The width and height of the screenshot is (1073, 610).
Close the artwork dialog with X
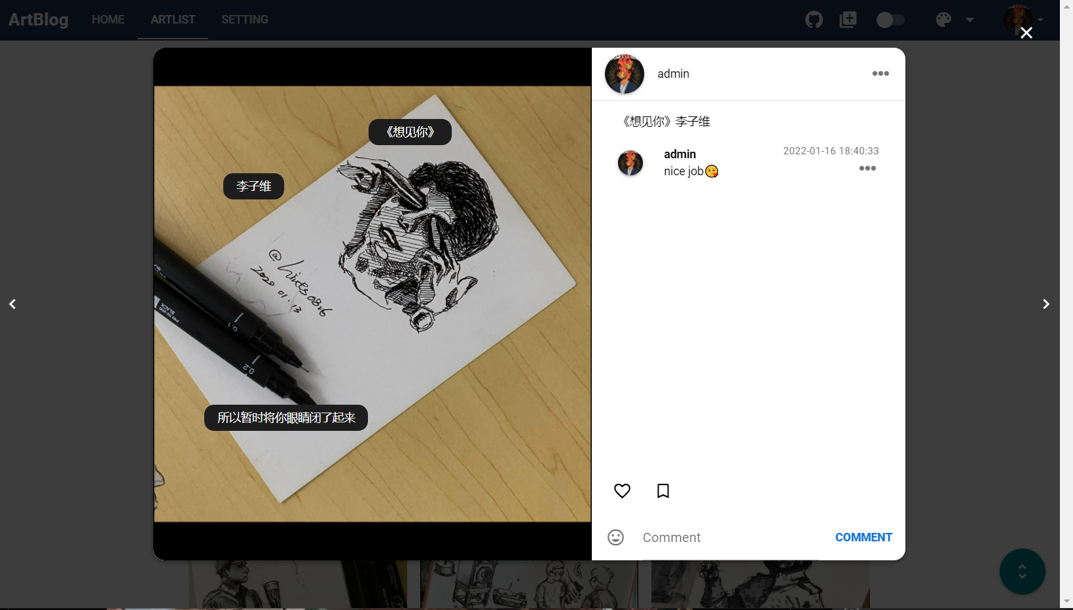point(1027,33)
